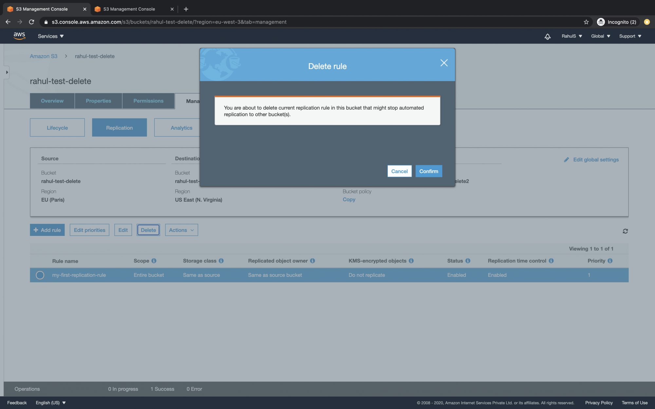This screenshot has width=655, height=409.
Task: Open the notifications bell icon
Action: pos(547,37)
